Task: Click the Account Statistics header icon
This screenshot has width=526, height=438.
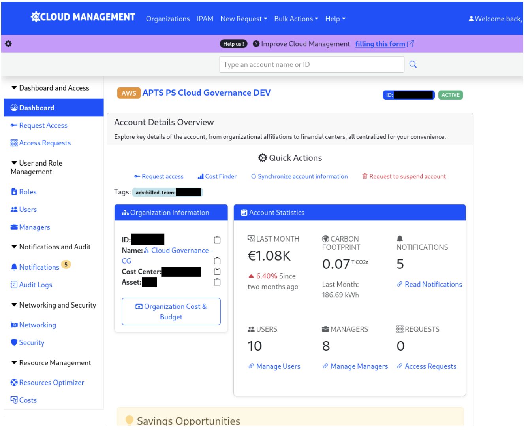Action: [244, 213]
